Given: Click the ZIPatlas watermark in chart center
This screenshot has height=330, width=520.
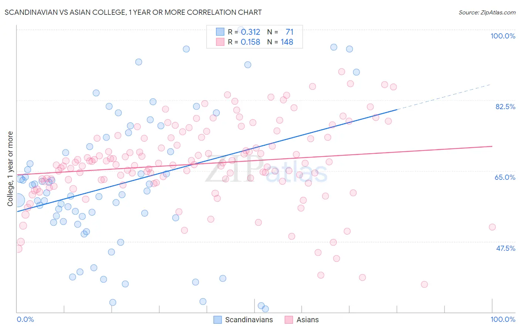Looking at the screenshot, I should [266, 169].
